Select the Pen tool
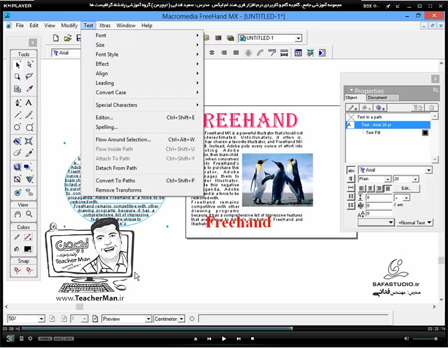This screenshot has width=448, height=348. coord(18,103)
